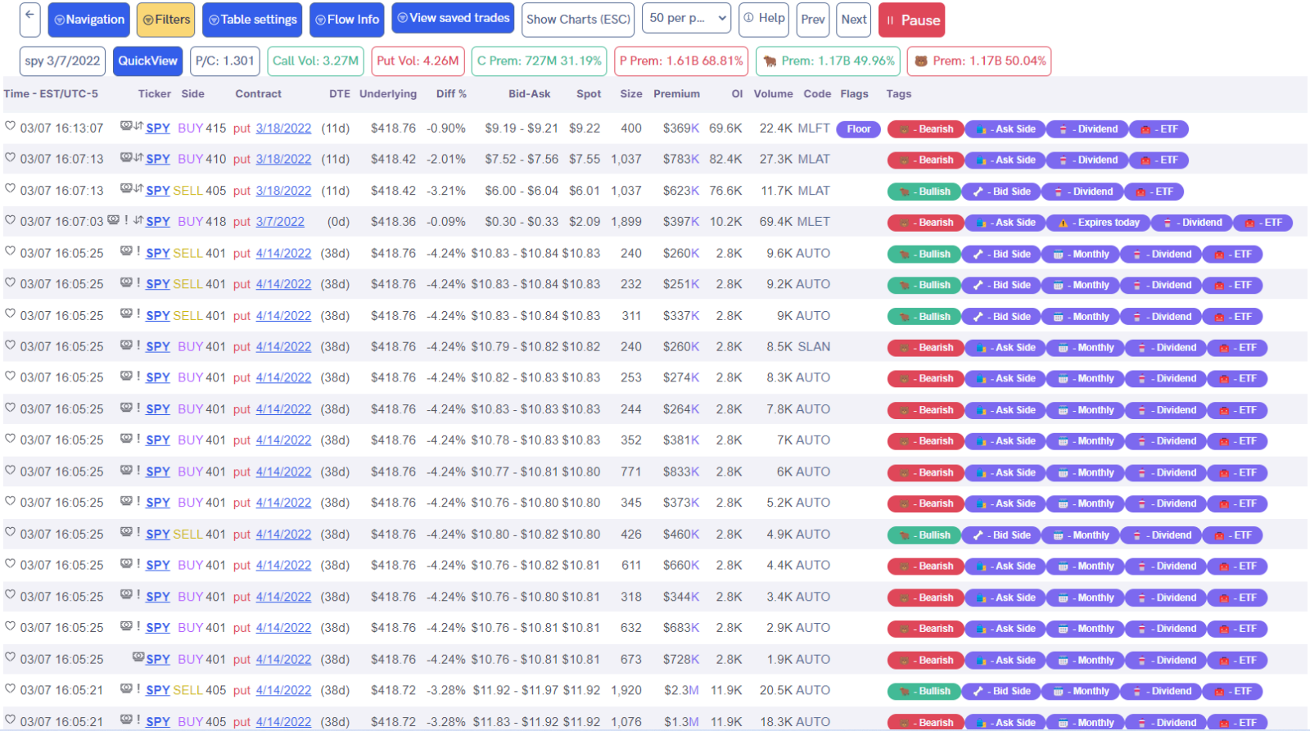Toggle the heart on the BUY 410 put trade

11,158
